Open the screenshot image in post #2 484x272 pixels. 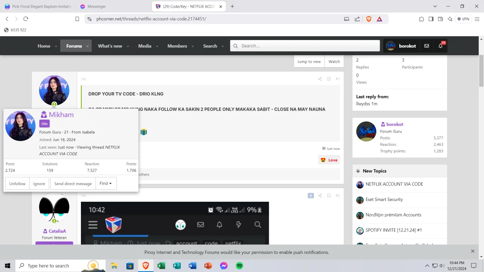coord(175,223)
